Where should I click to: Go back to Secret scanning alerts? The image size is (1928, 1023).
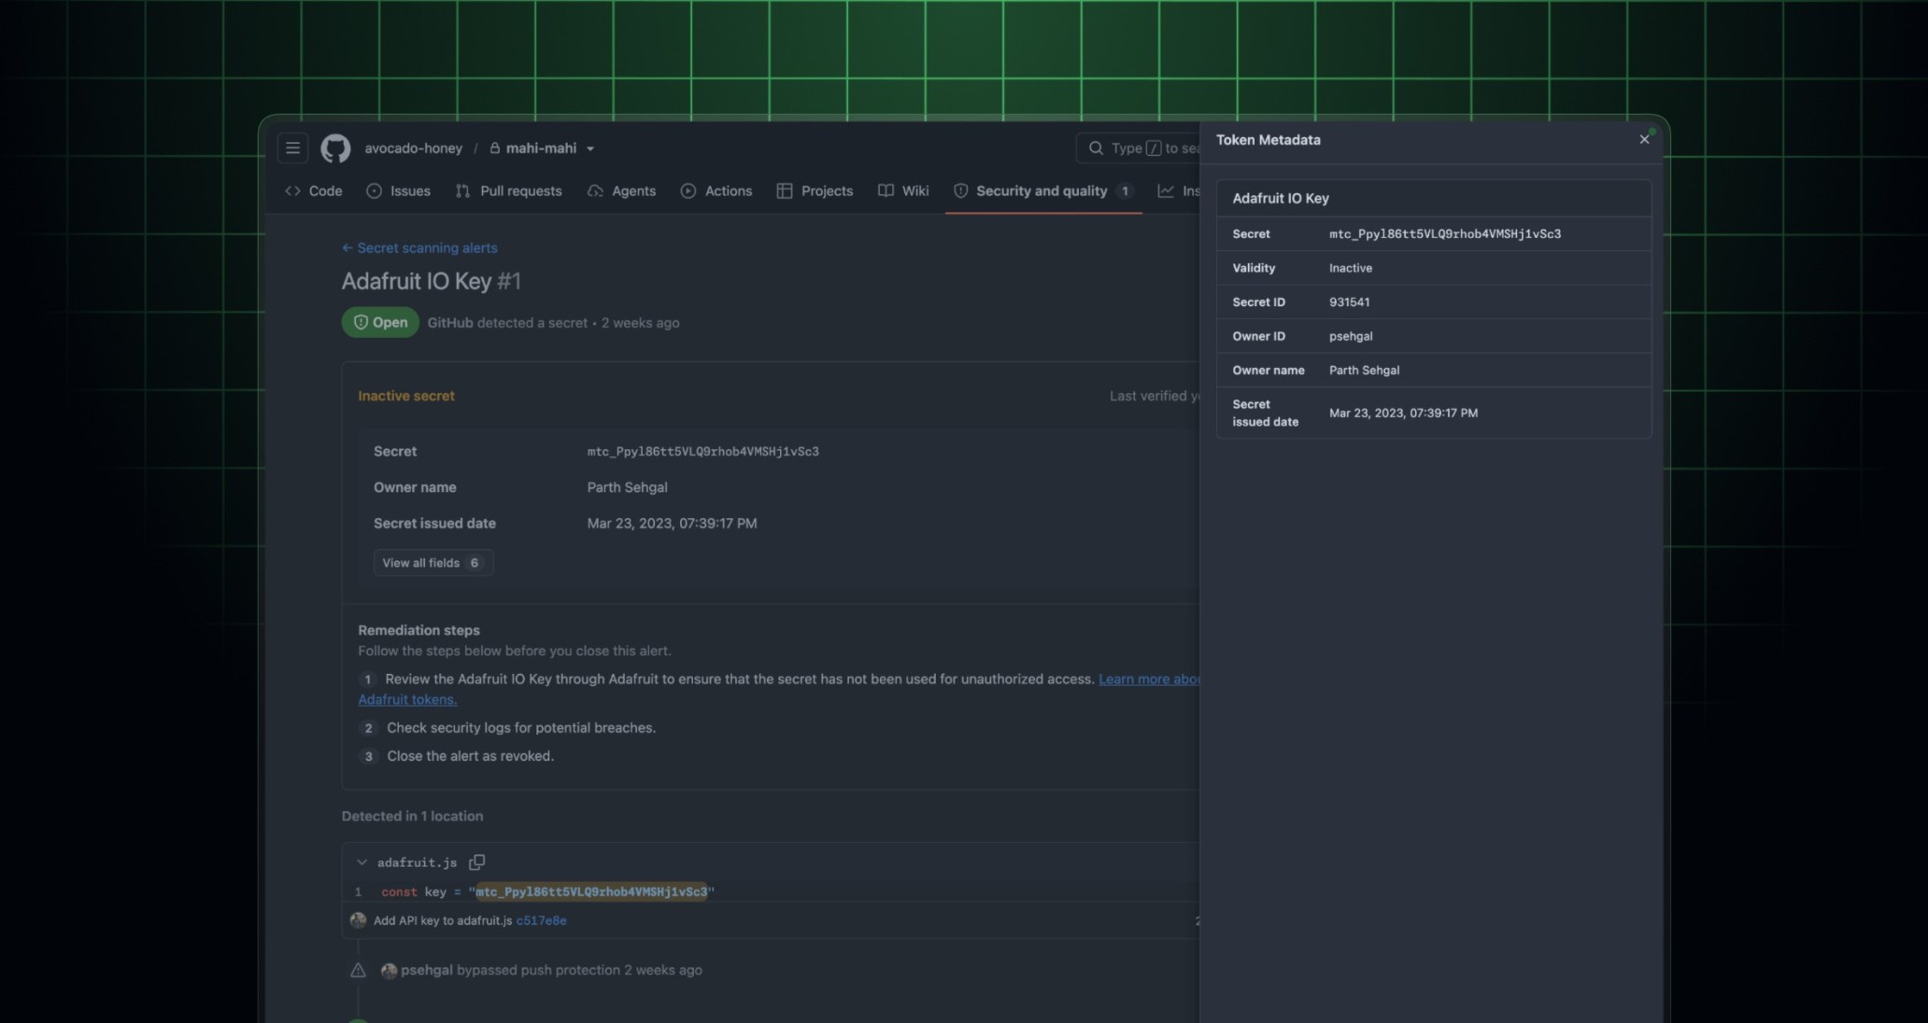419,248
